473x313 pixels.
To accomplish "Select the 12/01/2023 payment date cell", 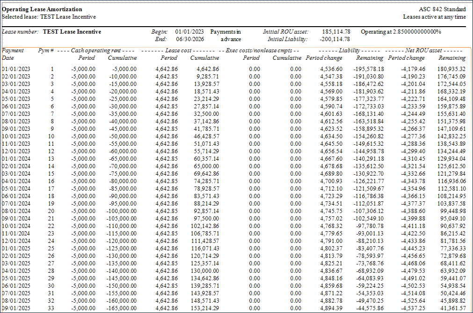I will pos(16,151).
